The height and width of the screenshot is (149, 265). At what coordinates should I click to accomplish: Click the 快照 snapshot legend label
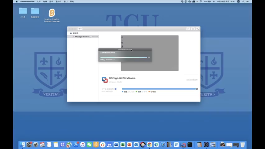(x=139, y=92)
